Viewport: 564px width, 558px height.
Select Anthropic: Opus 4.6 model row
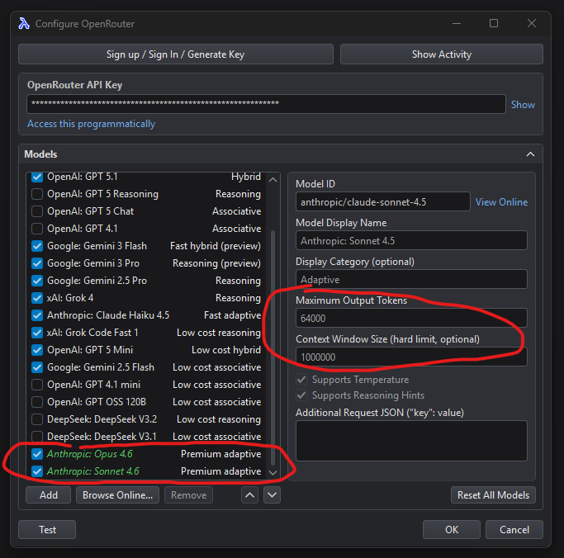(146, 454)
